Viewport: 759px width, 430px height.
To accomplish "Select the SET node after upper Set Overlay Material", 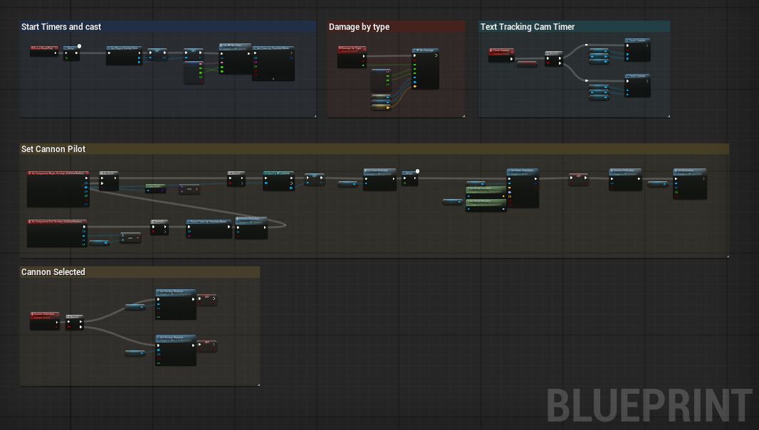I will pos(206,300).
